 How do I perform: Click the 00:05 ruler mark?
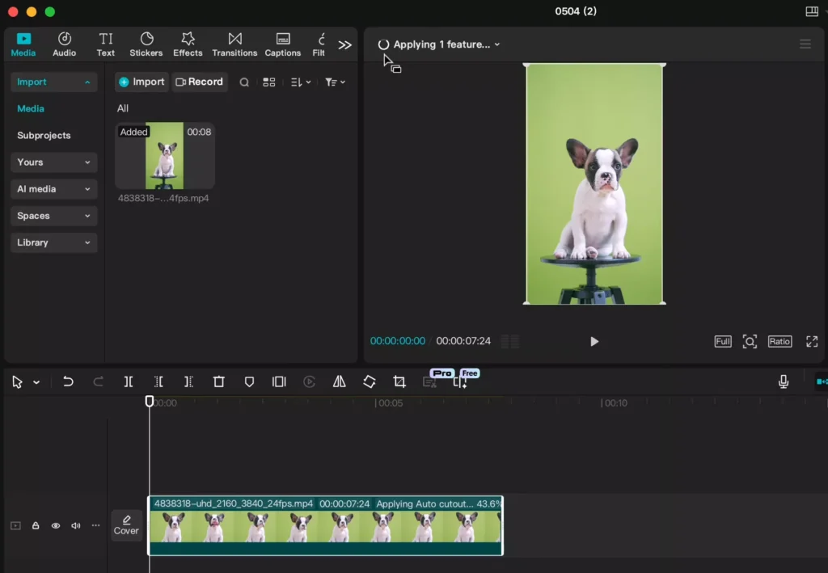(389, 403)
